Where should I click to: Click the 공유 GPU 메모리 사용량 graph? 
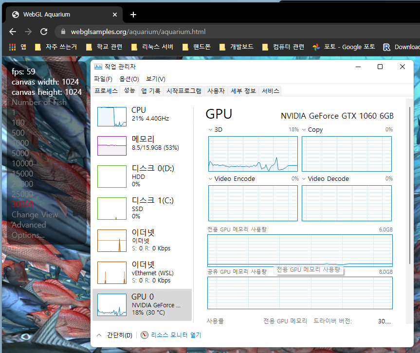300,293
